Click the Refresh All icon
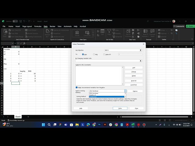195x146 pixels. (48, 33)
